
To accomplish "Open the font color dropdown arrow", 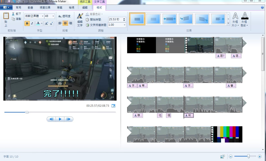I will click(x=42, y=23).
